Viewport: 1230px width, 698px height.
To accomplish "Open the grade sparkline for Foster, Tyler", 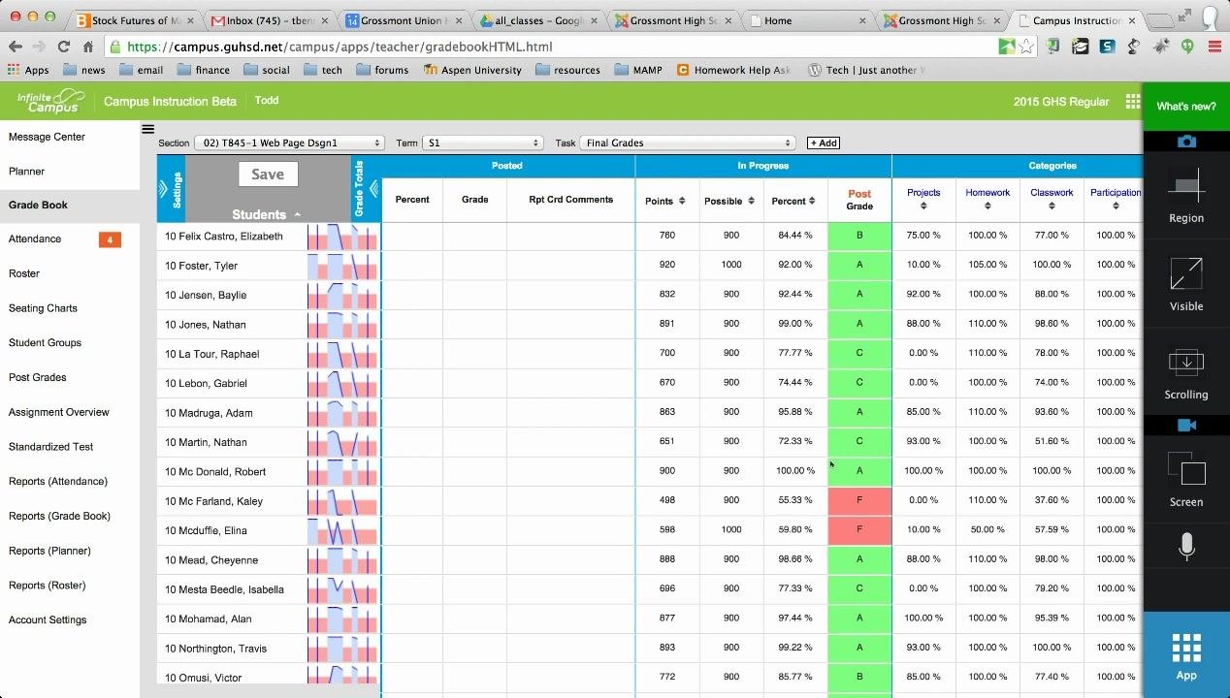I will point(342,266).
